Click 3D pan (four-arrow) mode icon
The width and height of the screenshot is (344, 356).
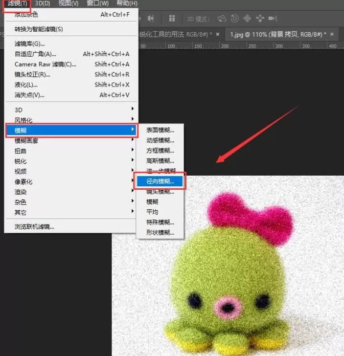tap(247, 19)
